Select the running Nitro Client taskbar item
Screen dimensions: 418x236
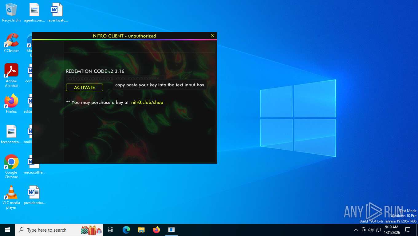point(172,230)
